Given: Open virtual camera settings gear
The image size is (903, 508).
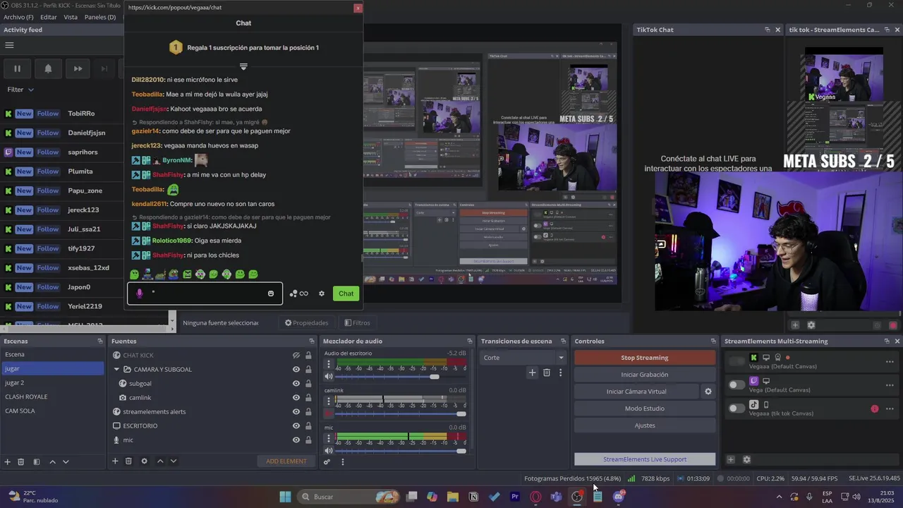Looking at the screenshot, I should pyautogui.click(x=708, y=392).
